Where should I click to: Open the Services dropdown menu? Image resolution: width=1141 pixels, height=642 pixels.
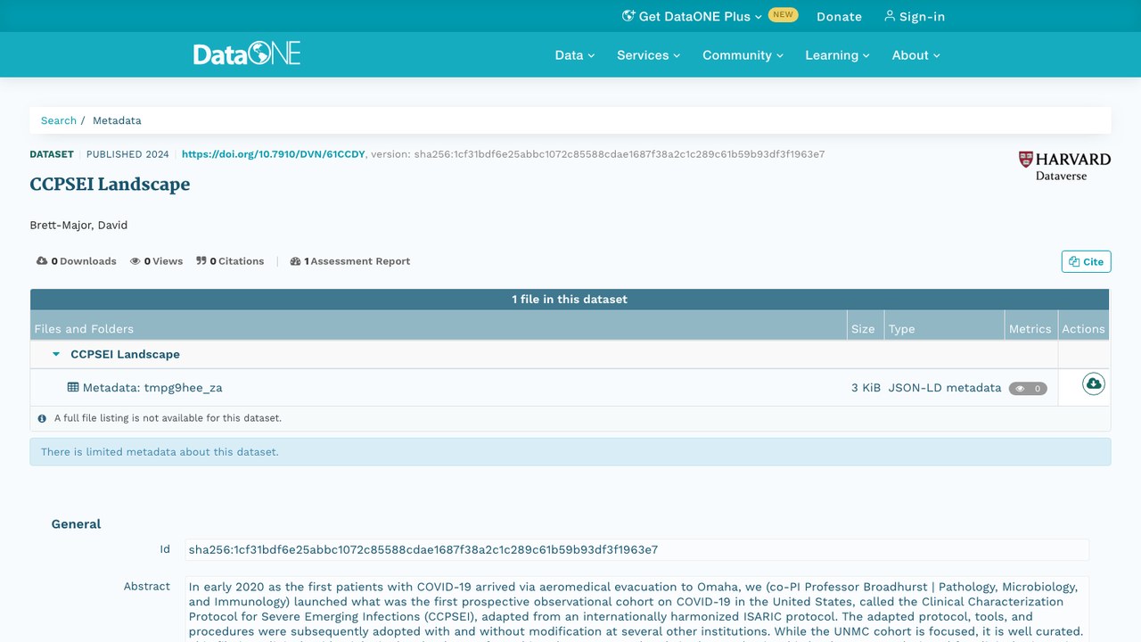click(x=648, y=55)
